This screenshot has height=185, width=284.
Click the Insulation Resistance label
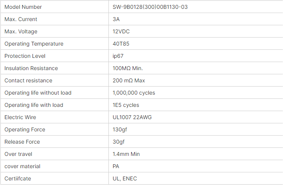(x=31, y=68)
